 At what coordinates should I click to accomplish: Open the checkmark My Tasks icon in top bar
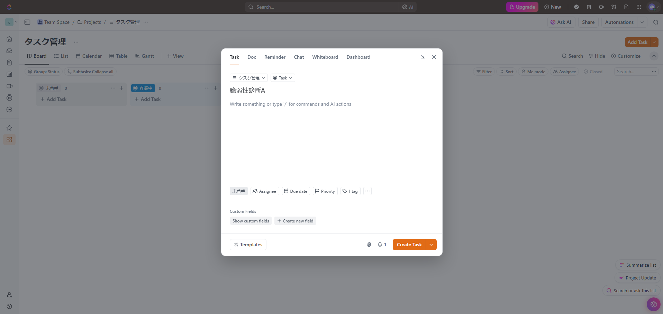coord(576,7)
